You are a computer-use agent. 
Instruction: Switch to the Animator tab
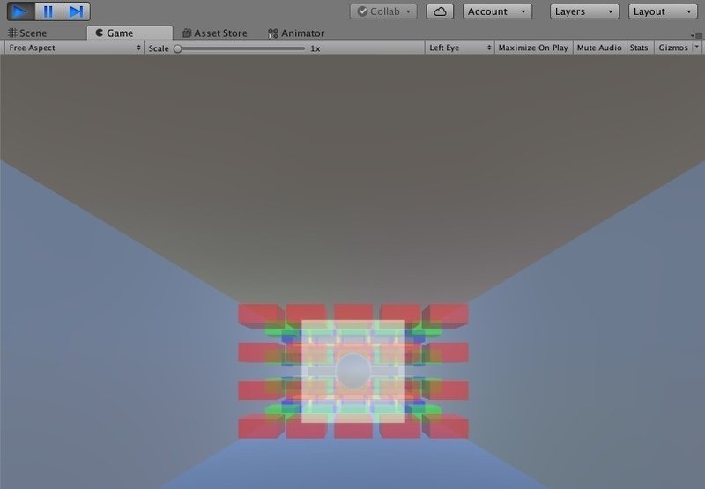(x=296, y=33)
